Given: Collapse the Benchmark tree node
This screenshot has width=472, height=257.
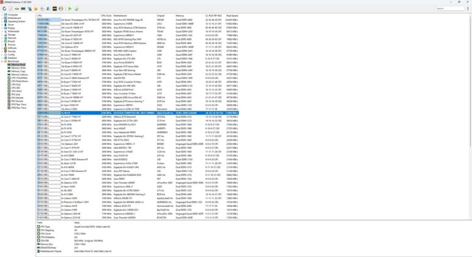Looking at the screenshot, I should click(2, 61).
